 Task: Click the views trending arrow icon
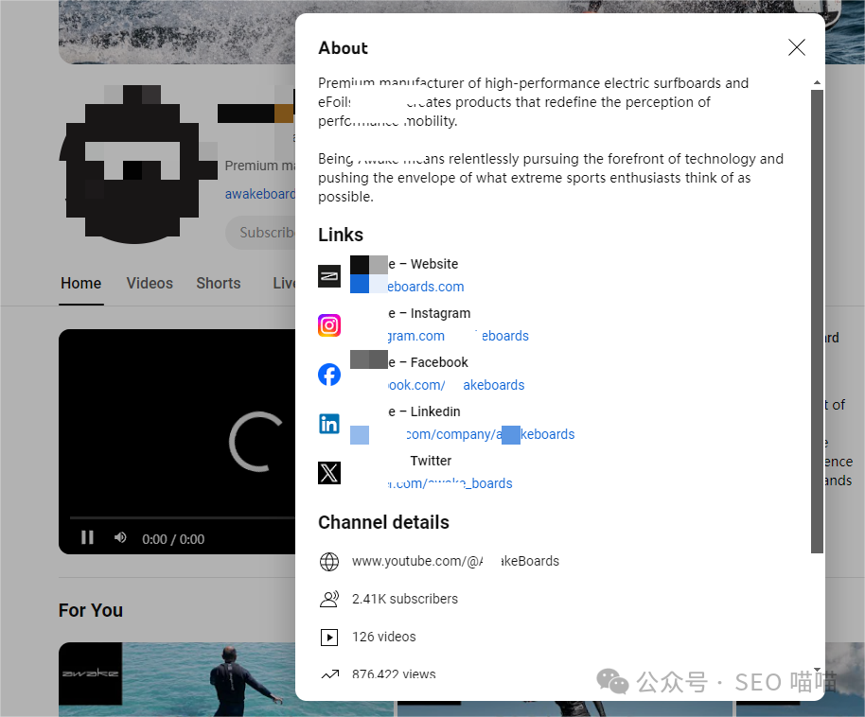point(329,674)
